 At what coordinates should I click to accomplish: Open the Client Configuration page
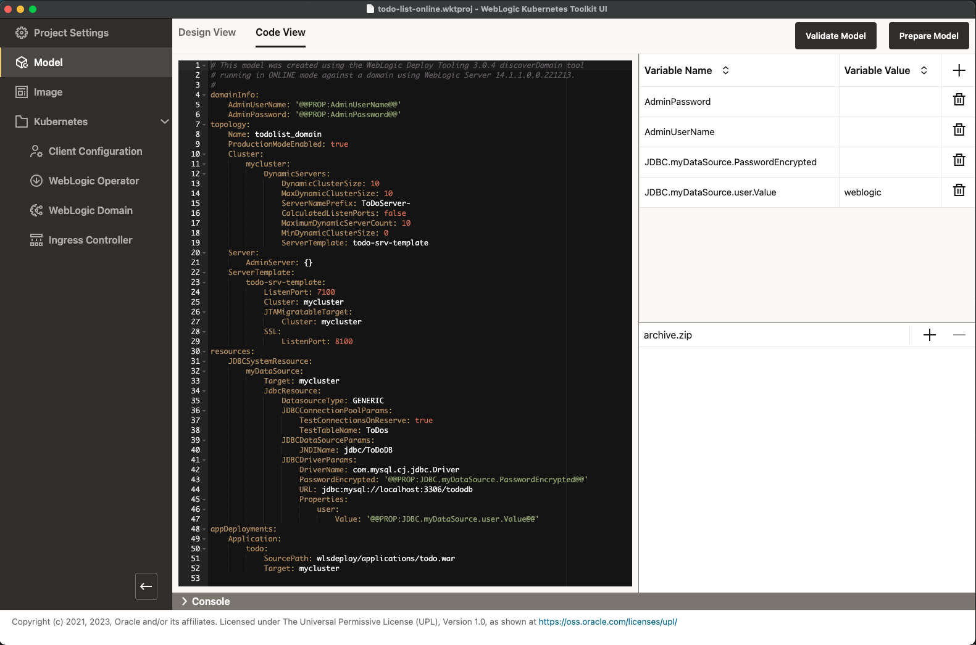tap(95, 151)
